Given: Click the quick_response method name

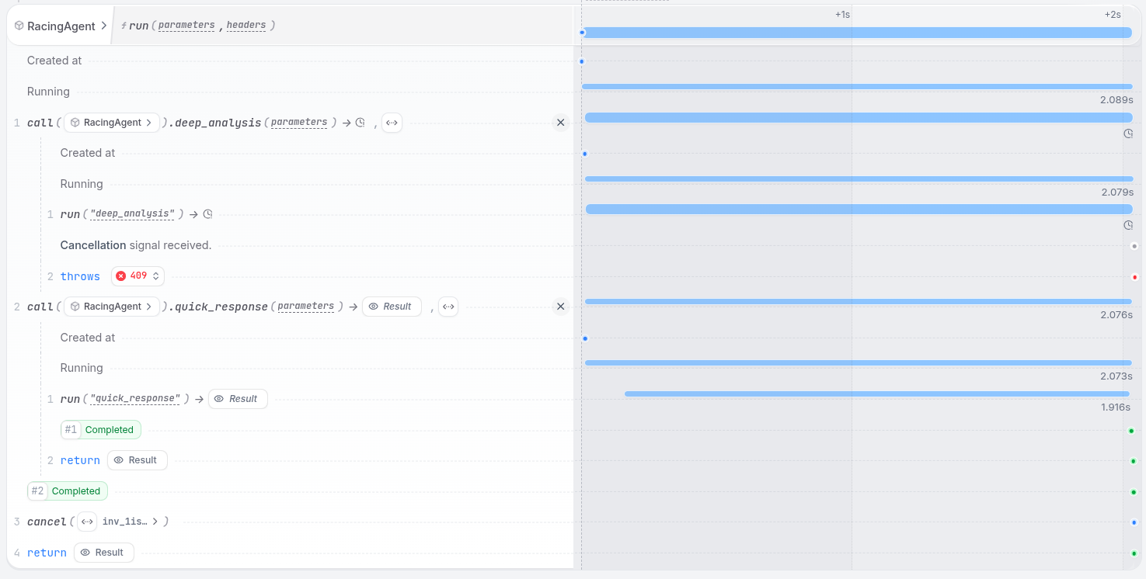Looking at the screenshot, I should [x=221, y=307].
